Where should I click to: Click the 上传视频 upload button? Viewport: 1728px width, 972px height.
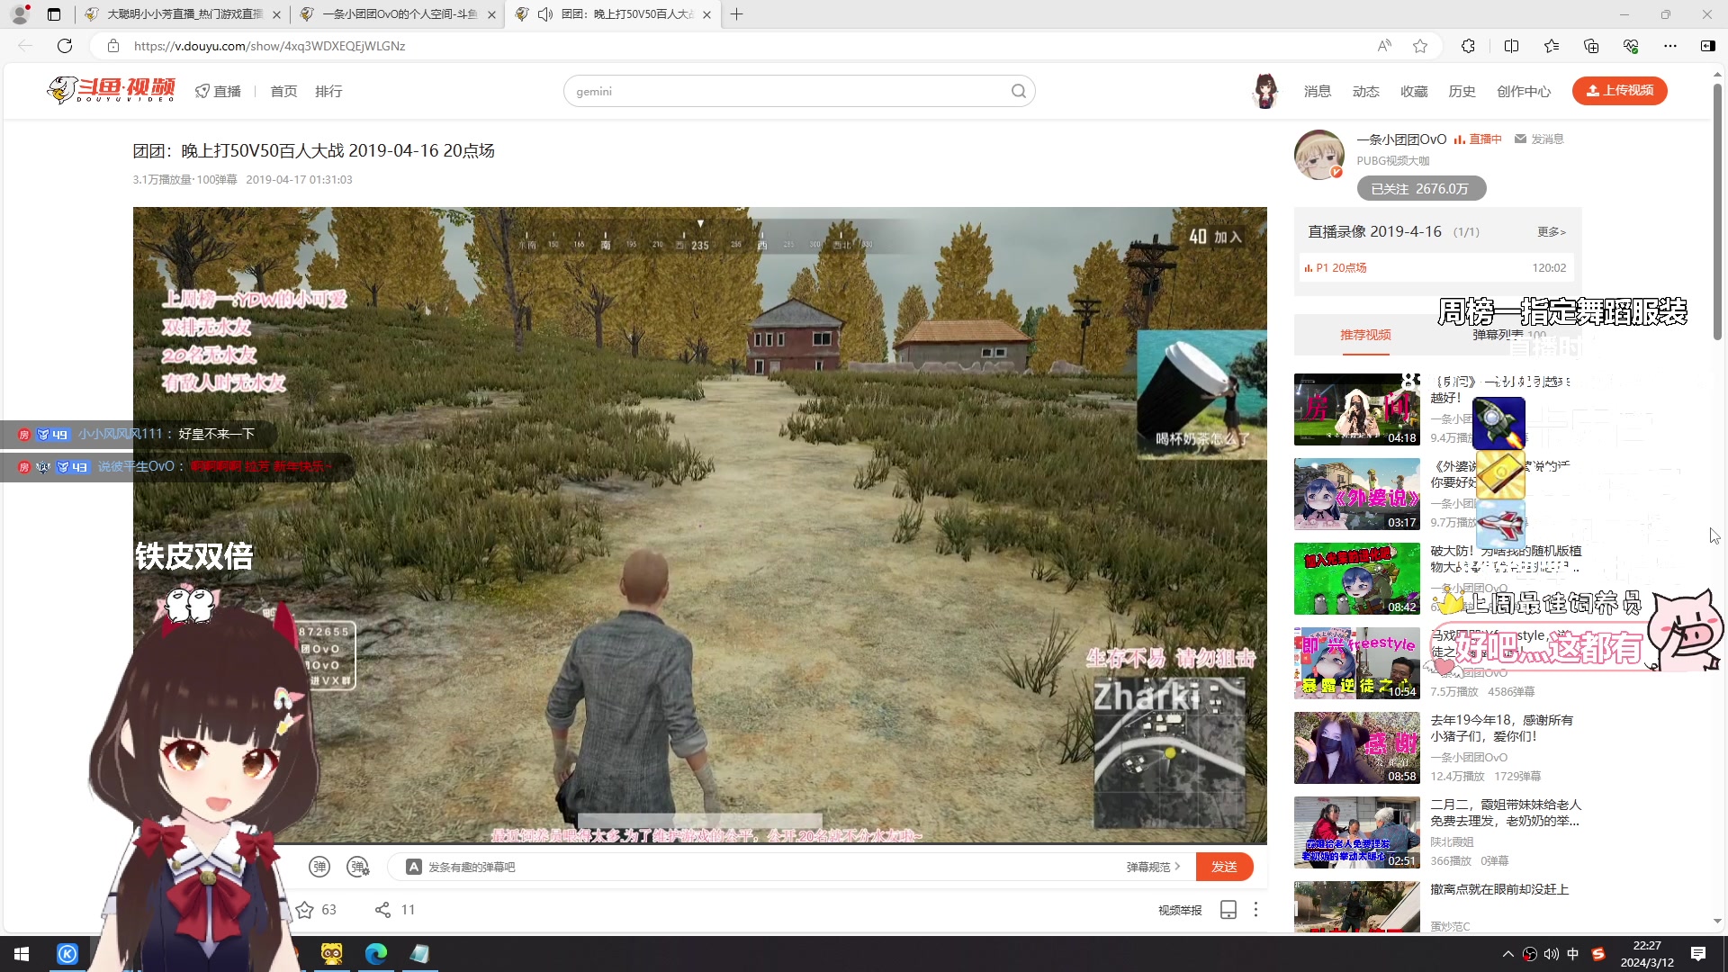(1620, 90)
